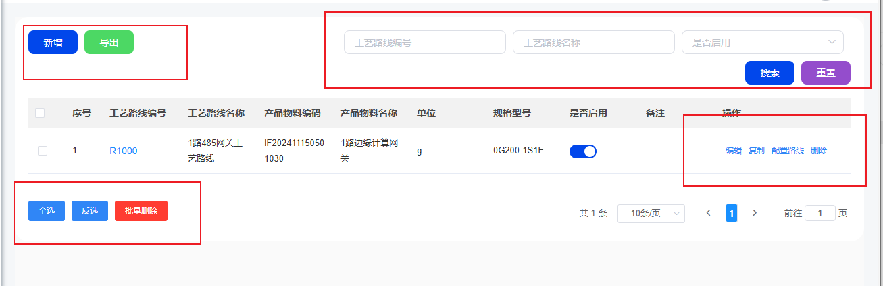Screen dimensions: 883x286
Task: Open 配置路线 for the R1000 row
Action: (x=788, y=151)
